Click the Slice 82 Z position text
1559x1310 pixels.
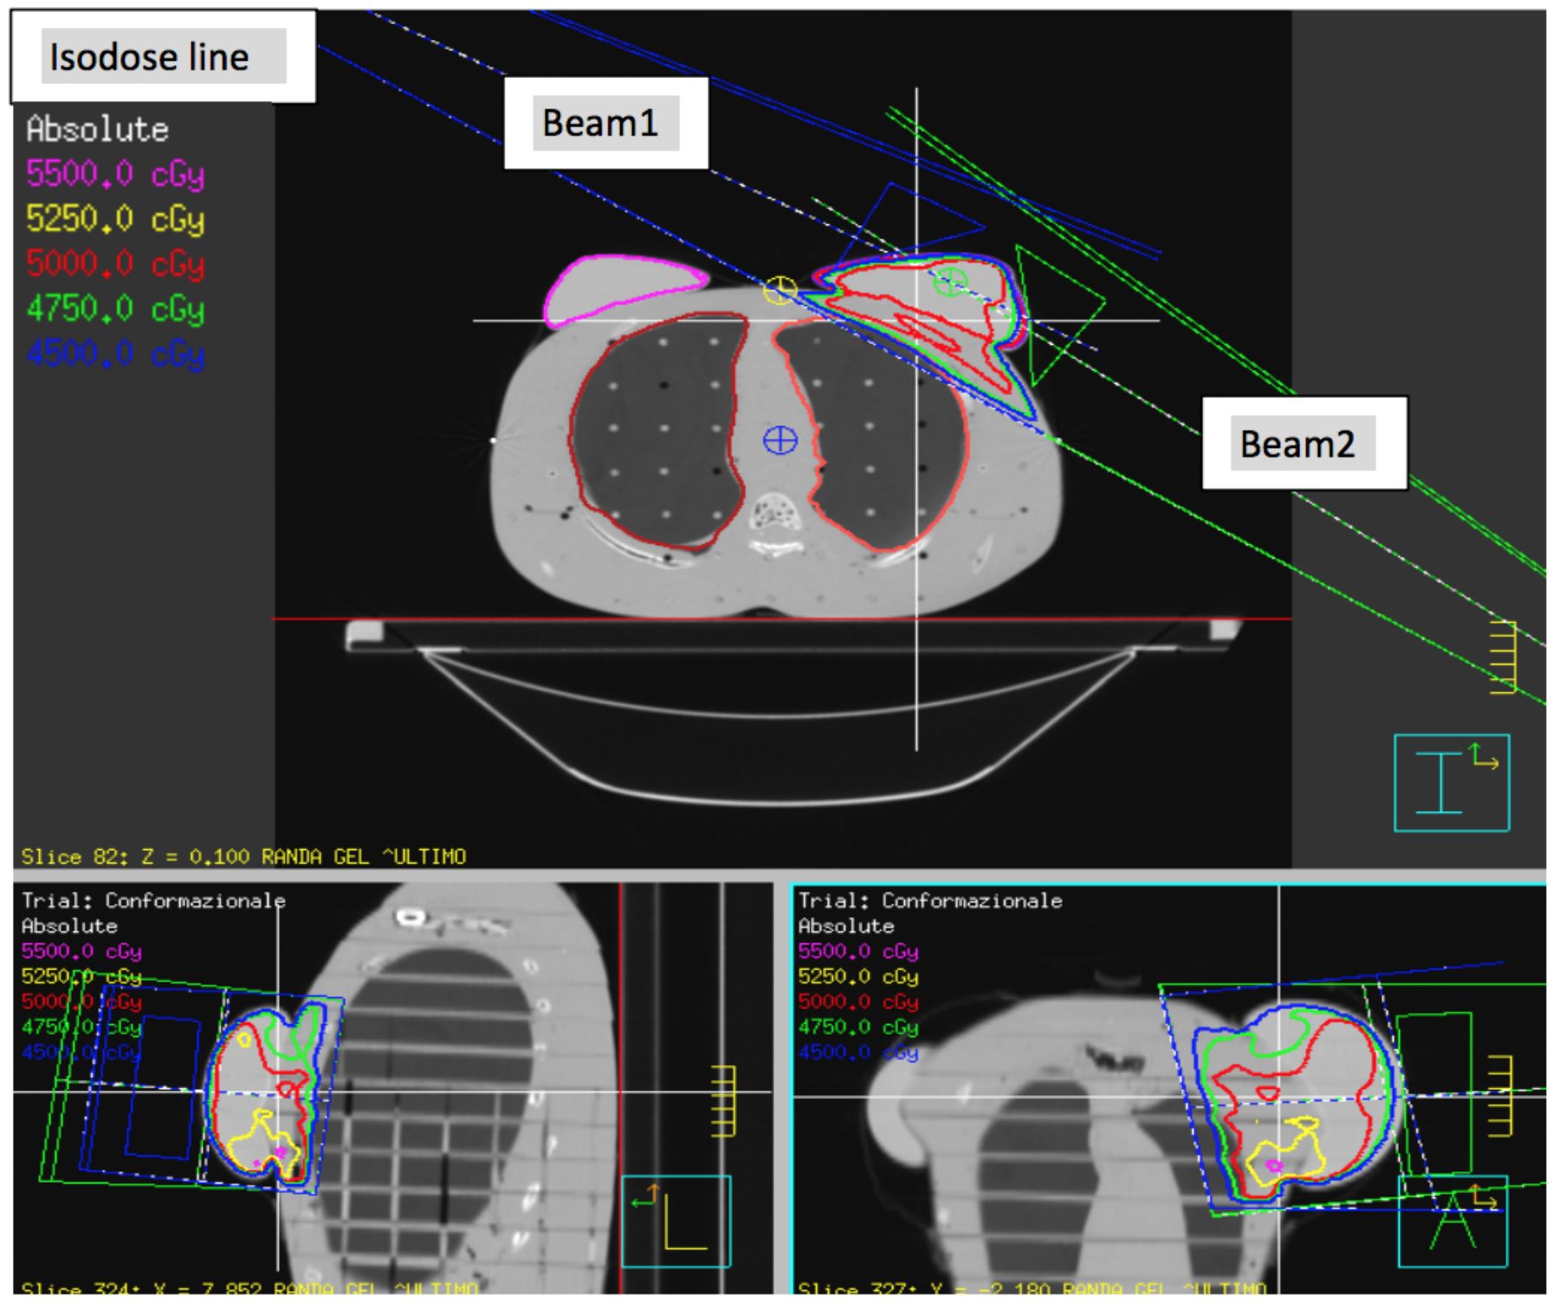coord(243,856)
